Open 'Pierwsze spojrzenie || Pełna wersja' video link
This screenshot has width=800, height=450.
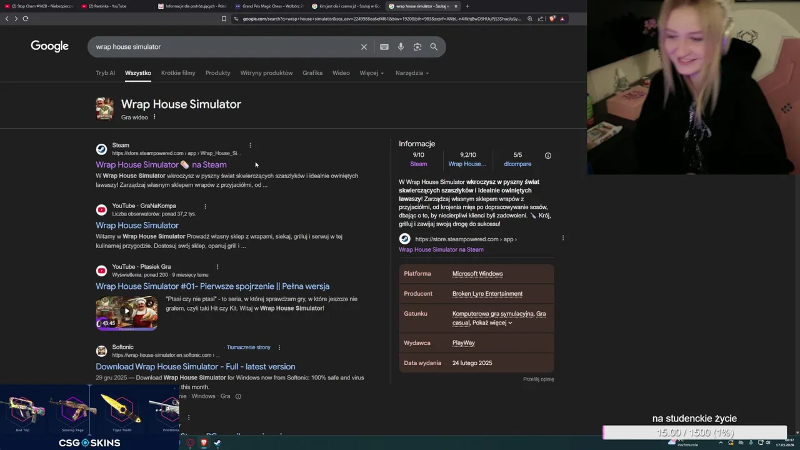pos(212,286)
